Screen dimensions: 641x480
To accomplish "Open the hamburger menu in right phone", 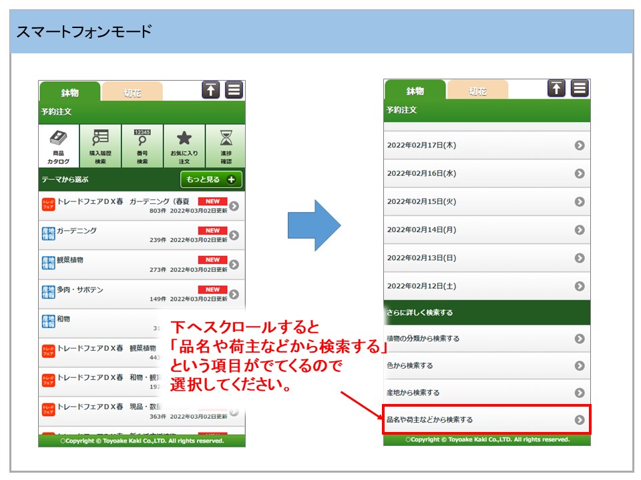I will (x=580, y=89).
